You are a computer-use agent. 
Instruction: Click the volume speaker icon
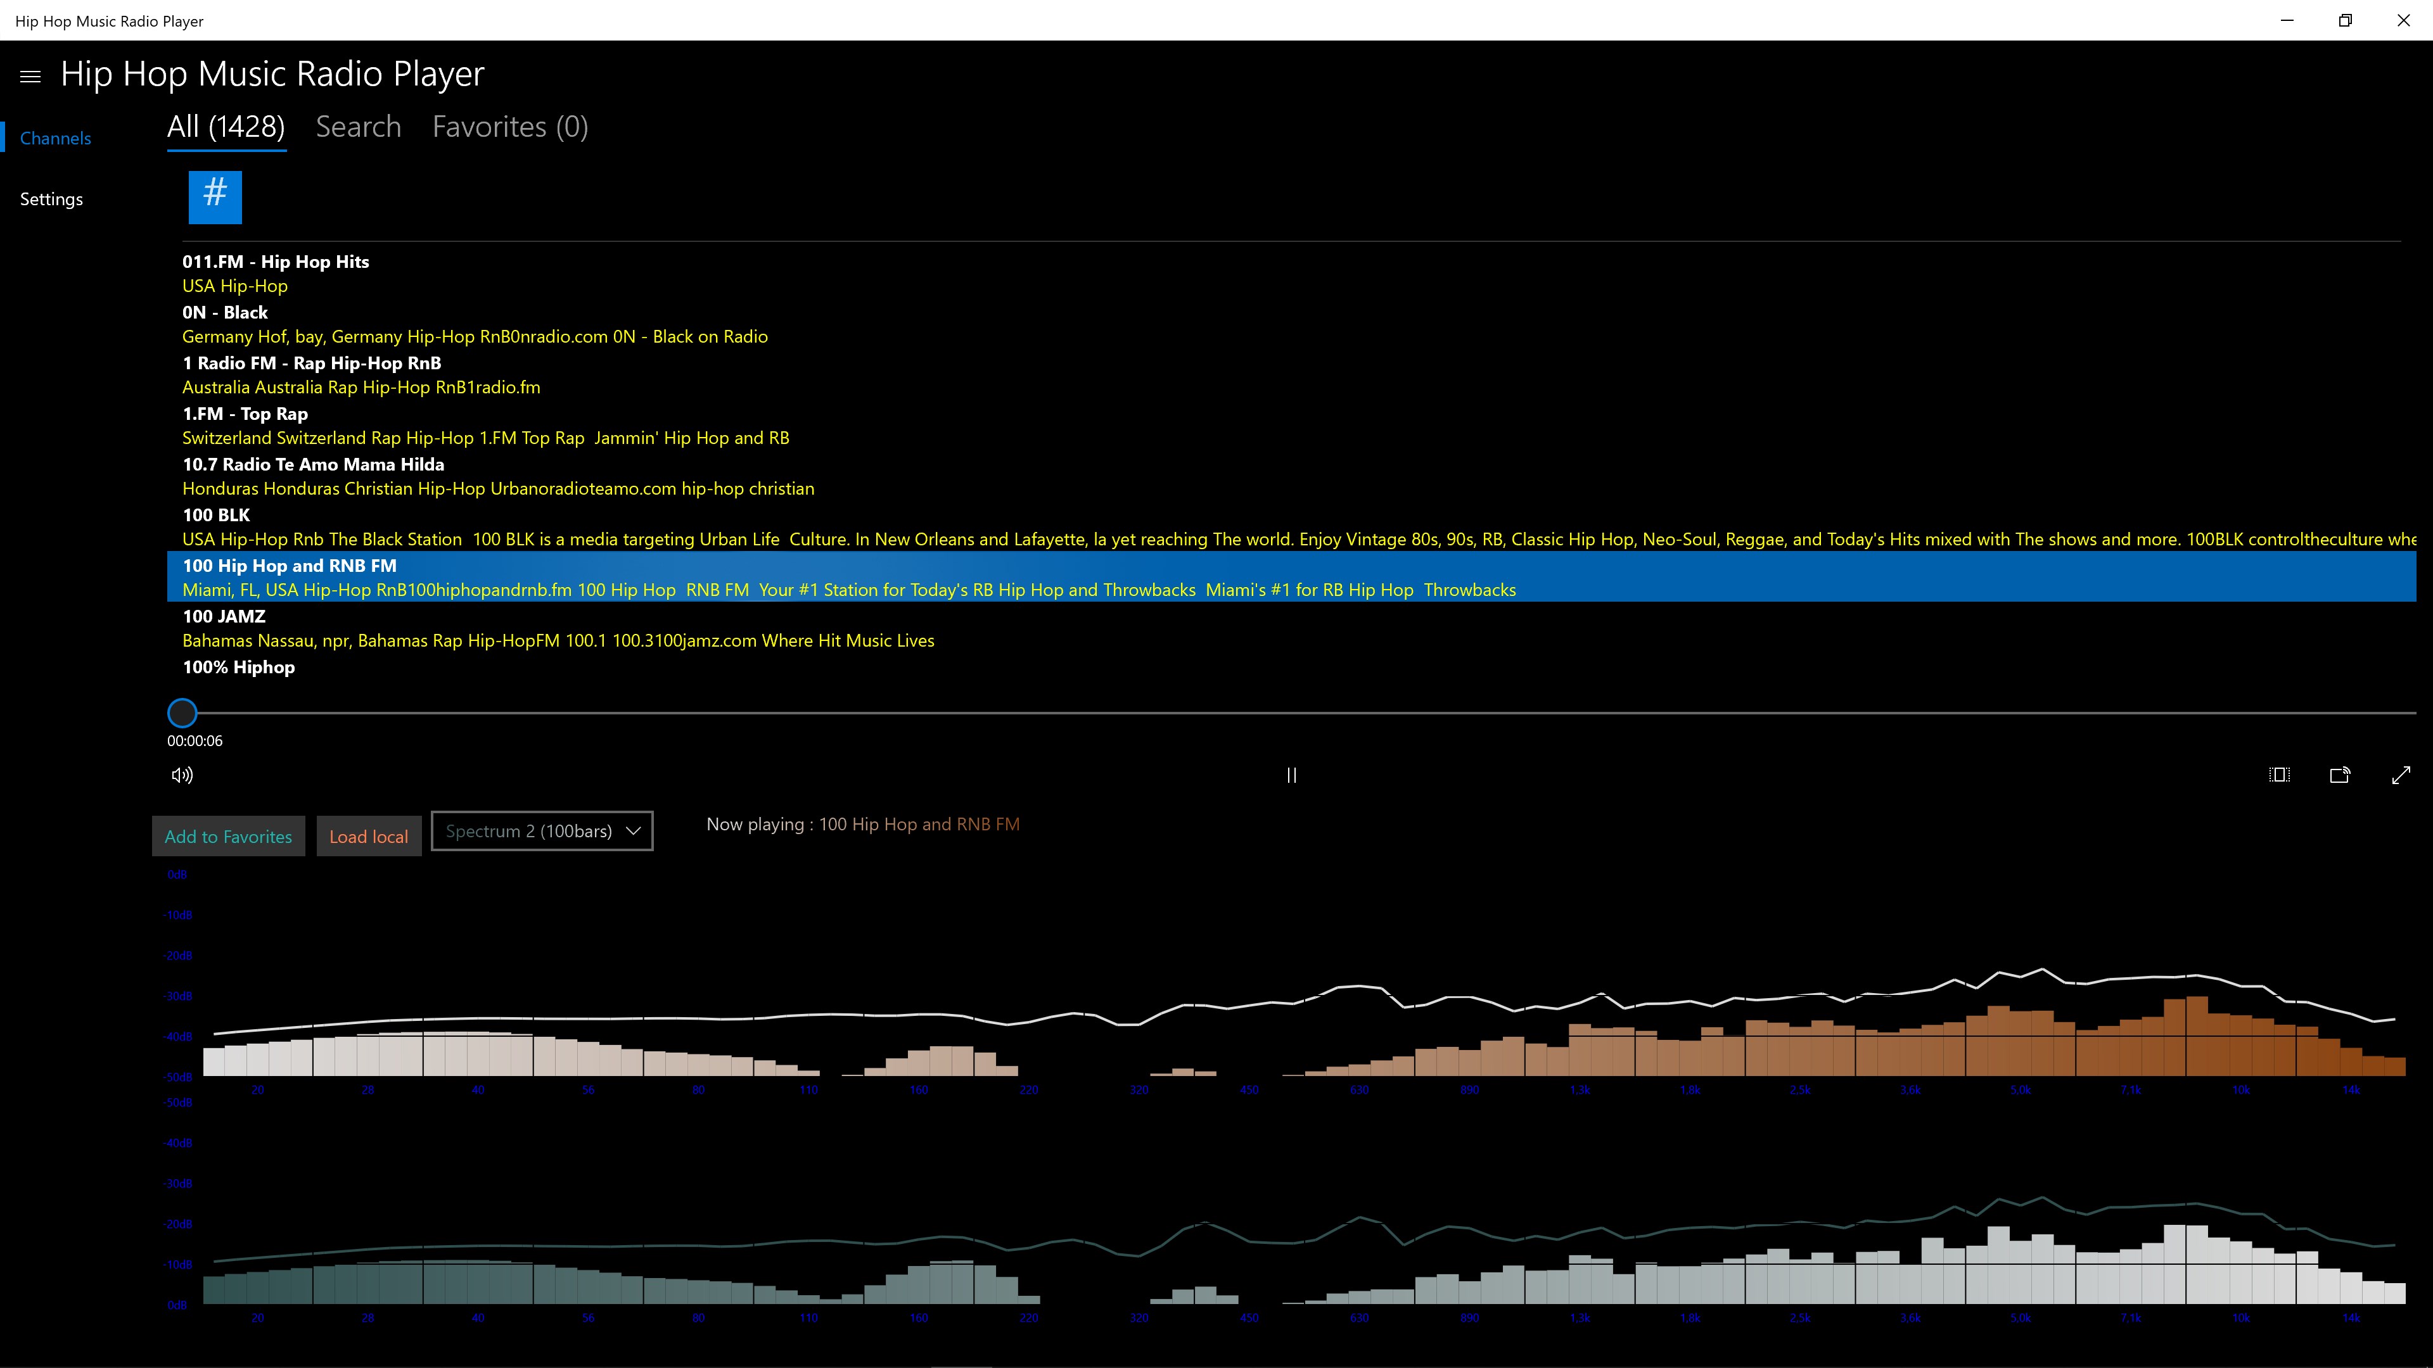point(182,775)
